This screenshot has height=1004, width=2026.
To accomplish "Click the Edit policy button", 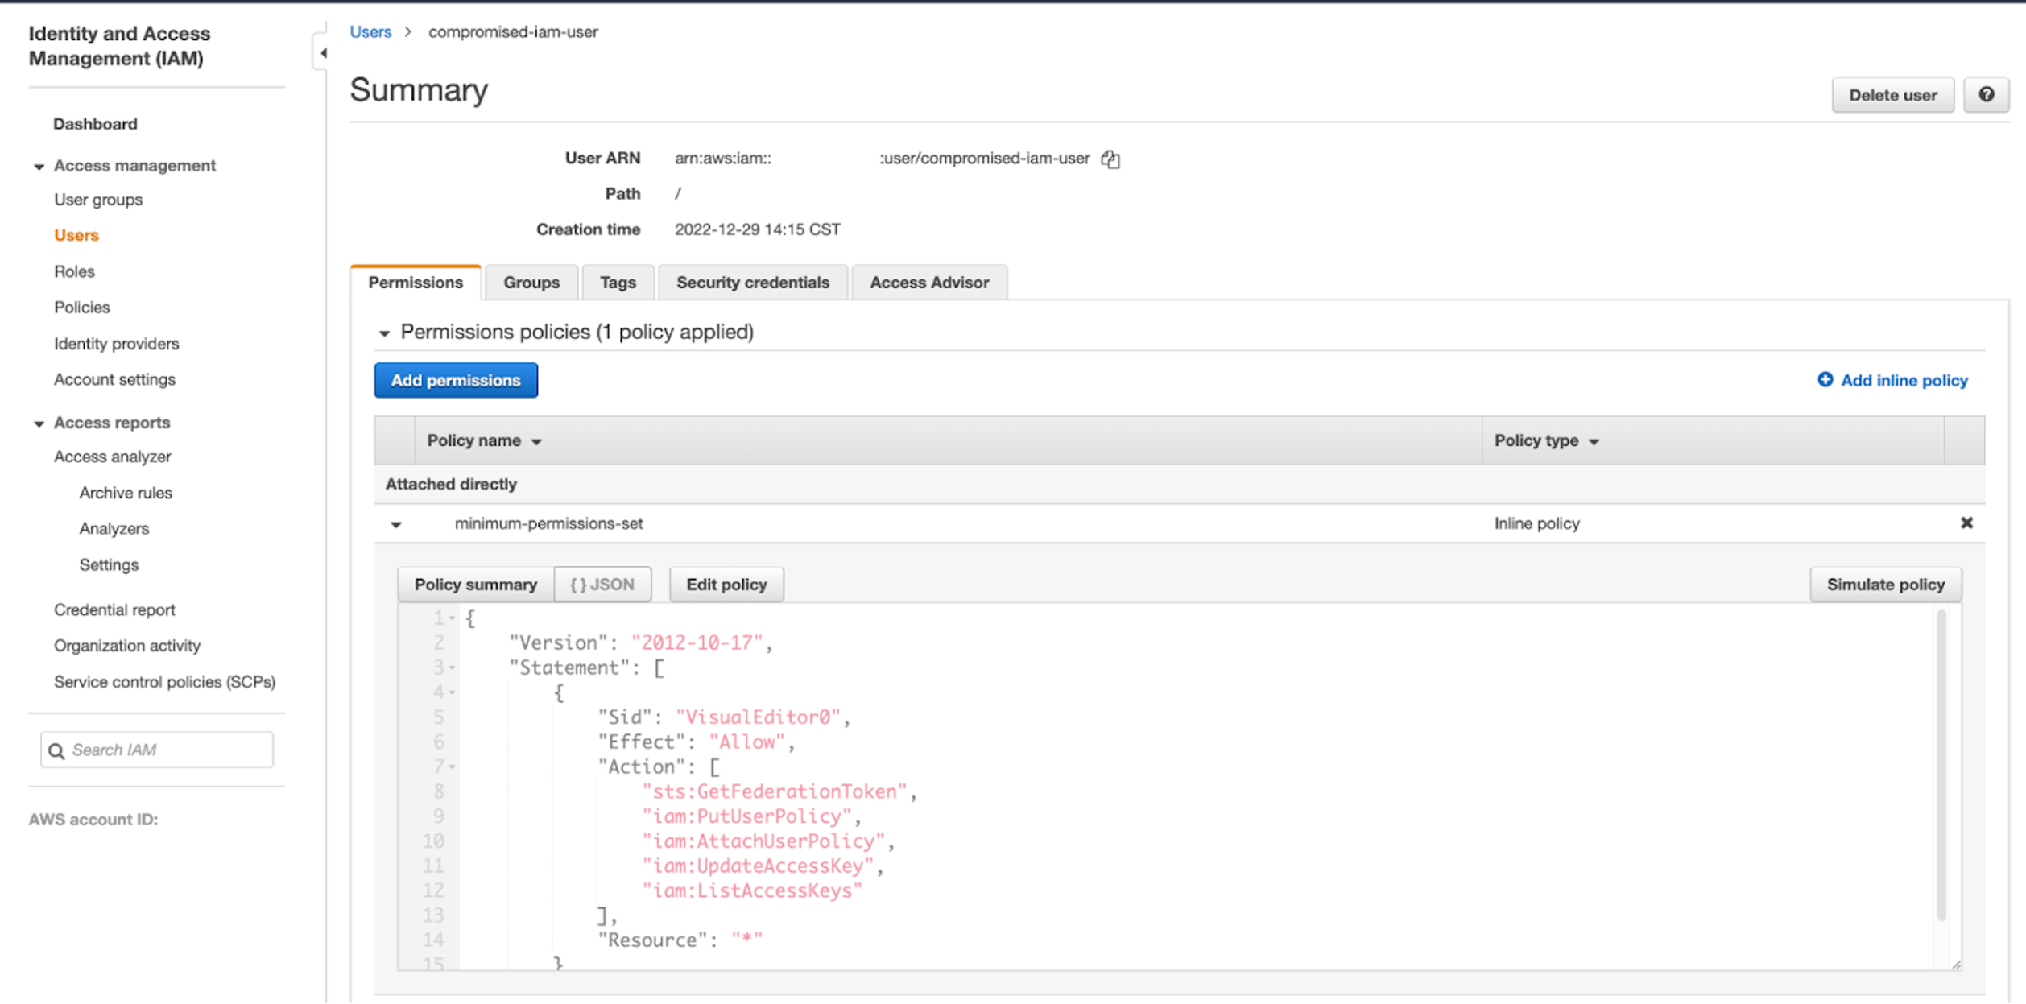I will (x=726, y=585).
